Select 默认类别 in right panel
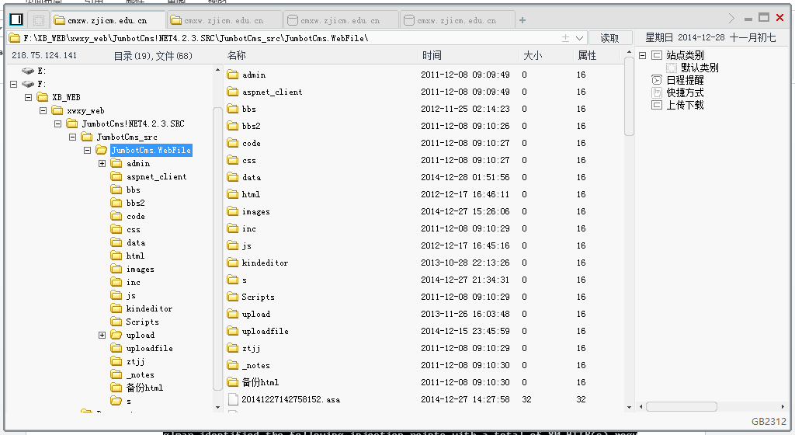This screenshot has width=795, height=435. click(700, 68)
